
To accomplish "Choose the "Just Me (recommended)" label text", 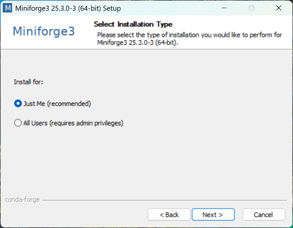I will point(57,104).
